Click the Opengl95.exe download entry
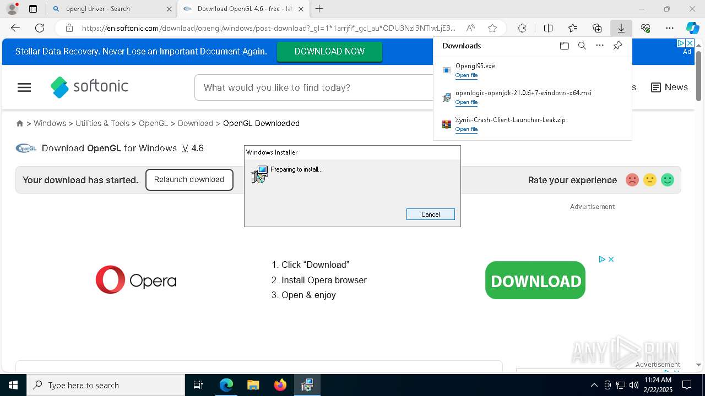This screenshot has width=705, height=396. point(532,70)
